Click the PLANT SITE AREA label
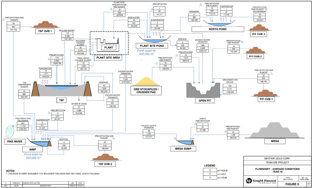Screen dimensions: 312x188 tap(109, 58)
